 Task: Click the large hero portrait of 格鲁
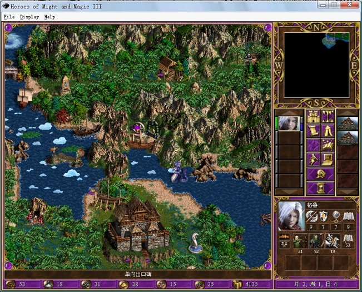[291, 216]
